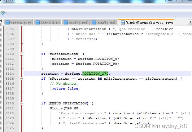Click the spell check ABC icon
Viewport: 192px width, 132px height.
(3, 13)
